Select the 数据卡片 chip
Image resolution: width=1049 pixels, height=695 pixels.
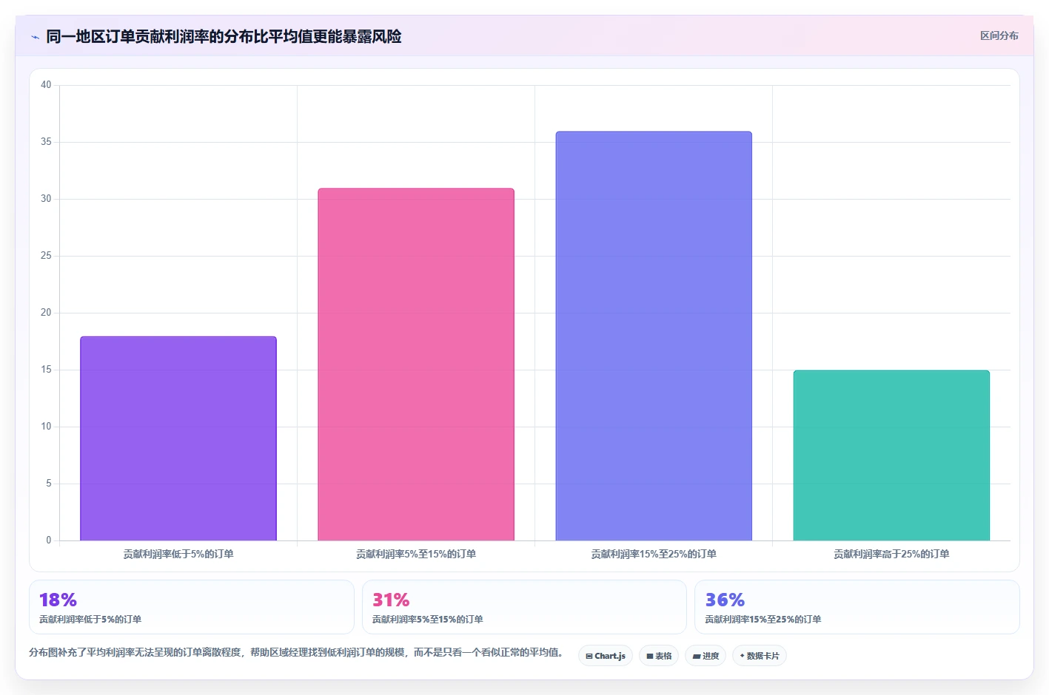760,656
